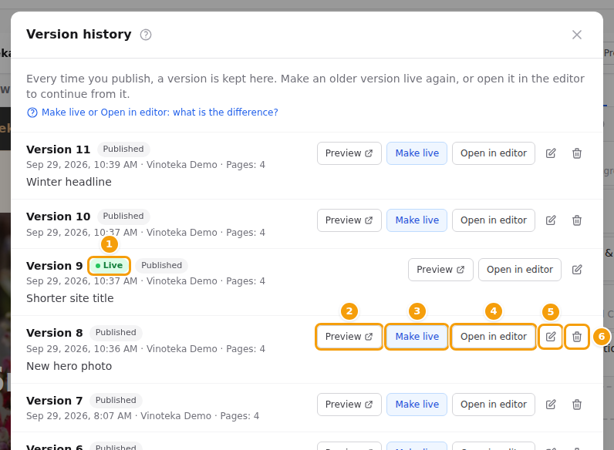Edit the note on Version 10
Image resolution: width=614 pixels, height=450 pixels.
click(x=551, y=220)
